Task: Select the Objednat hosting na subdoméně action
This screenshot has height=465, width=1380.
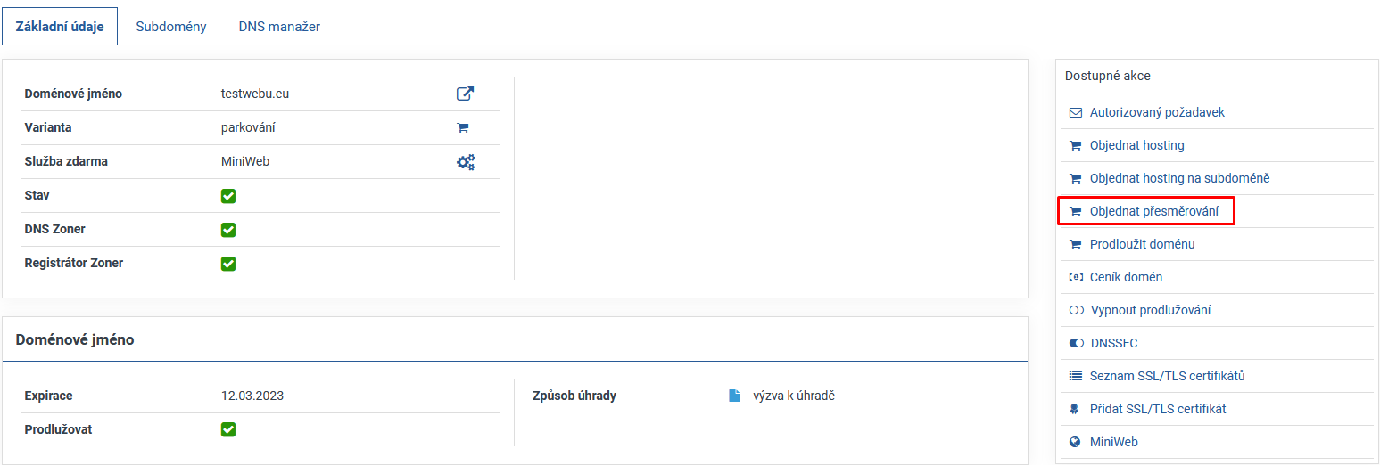Action: [x=1179, y=178]
